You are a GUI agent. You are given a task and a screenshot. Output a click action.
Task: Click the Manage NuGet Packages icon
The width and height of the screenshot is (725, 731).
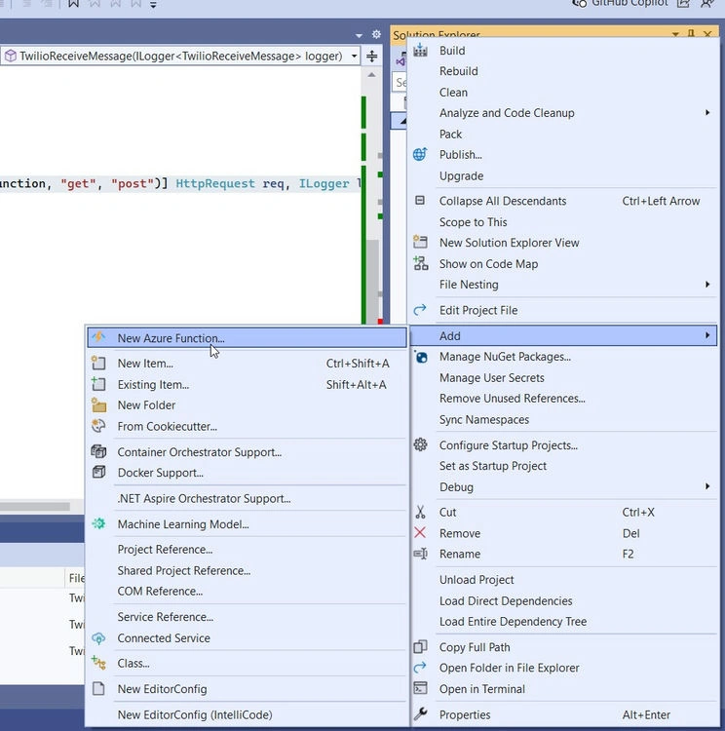click(x=421, y=357)
